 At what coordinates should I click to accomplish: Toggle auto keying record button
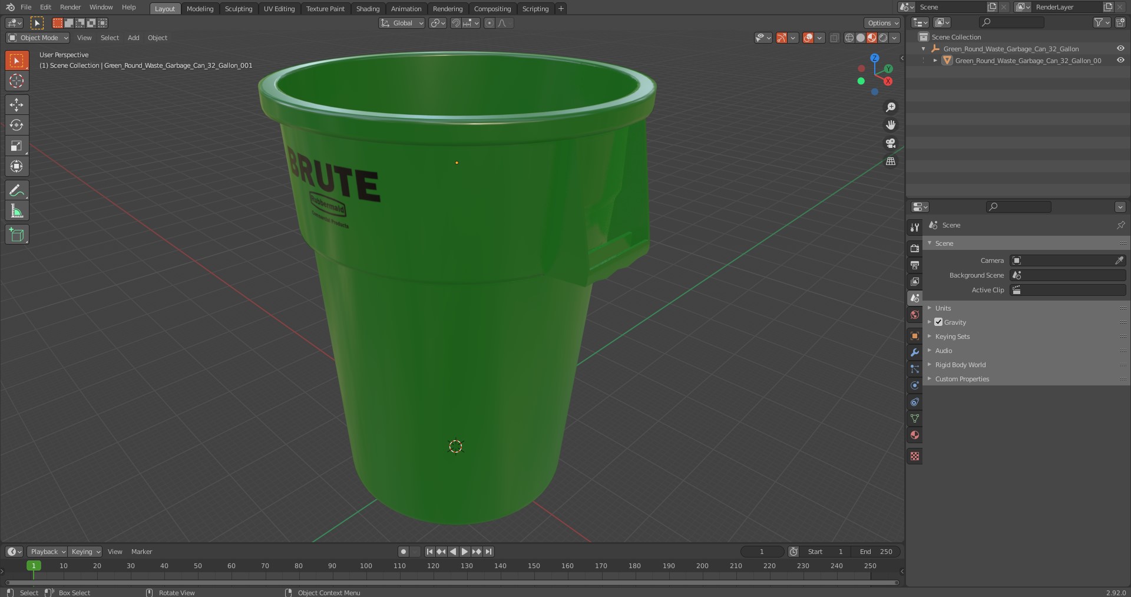pyautogui.click(x=403, y=552)
